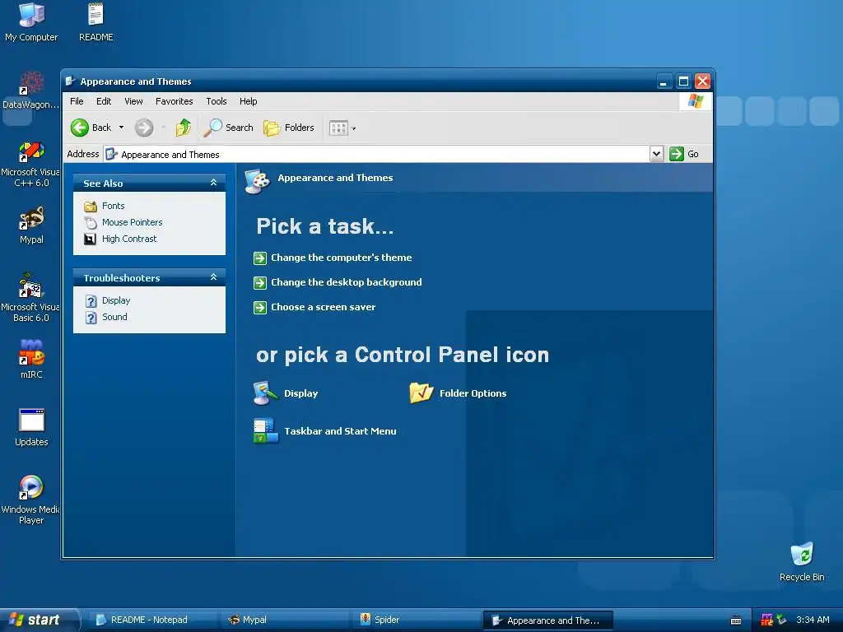Open High Contrast icon in See Also
The image size is (843, 632).
(91, 239)
